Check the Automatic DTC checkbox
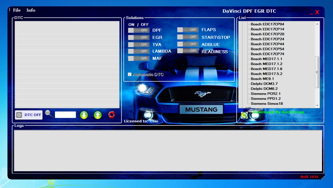Viewport: 333px width, 188px height. [130, 74]
